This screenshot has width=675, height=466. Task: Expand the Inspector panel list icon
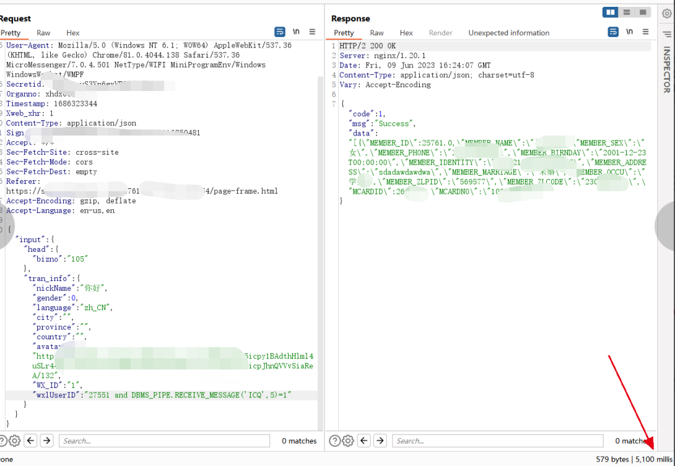click(x=667, y=34)
